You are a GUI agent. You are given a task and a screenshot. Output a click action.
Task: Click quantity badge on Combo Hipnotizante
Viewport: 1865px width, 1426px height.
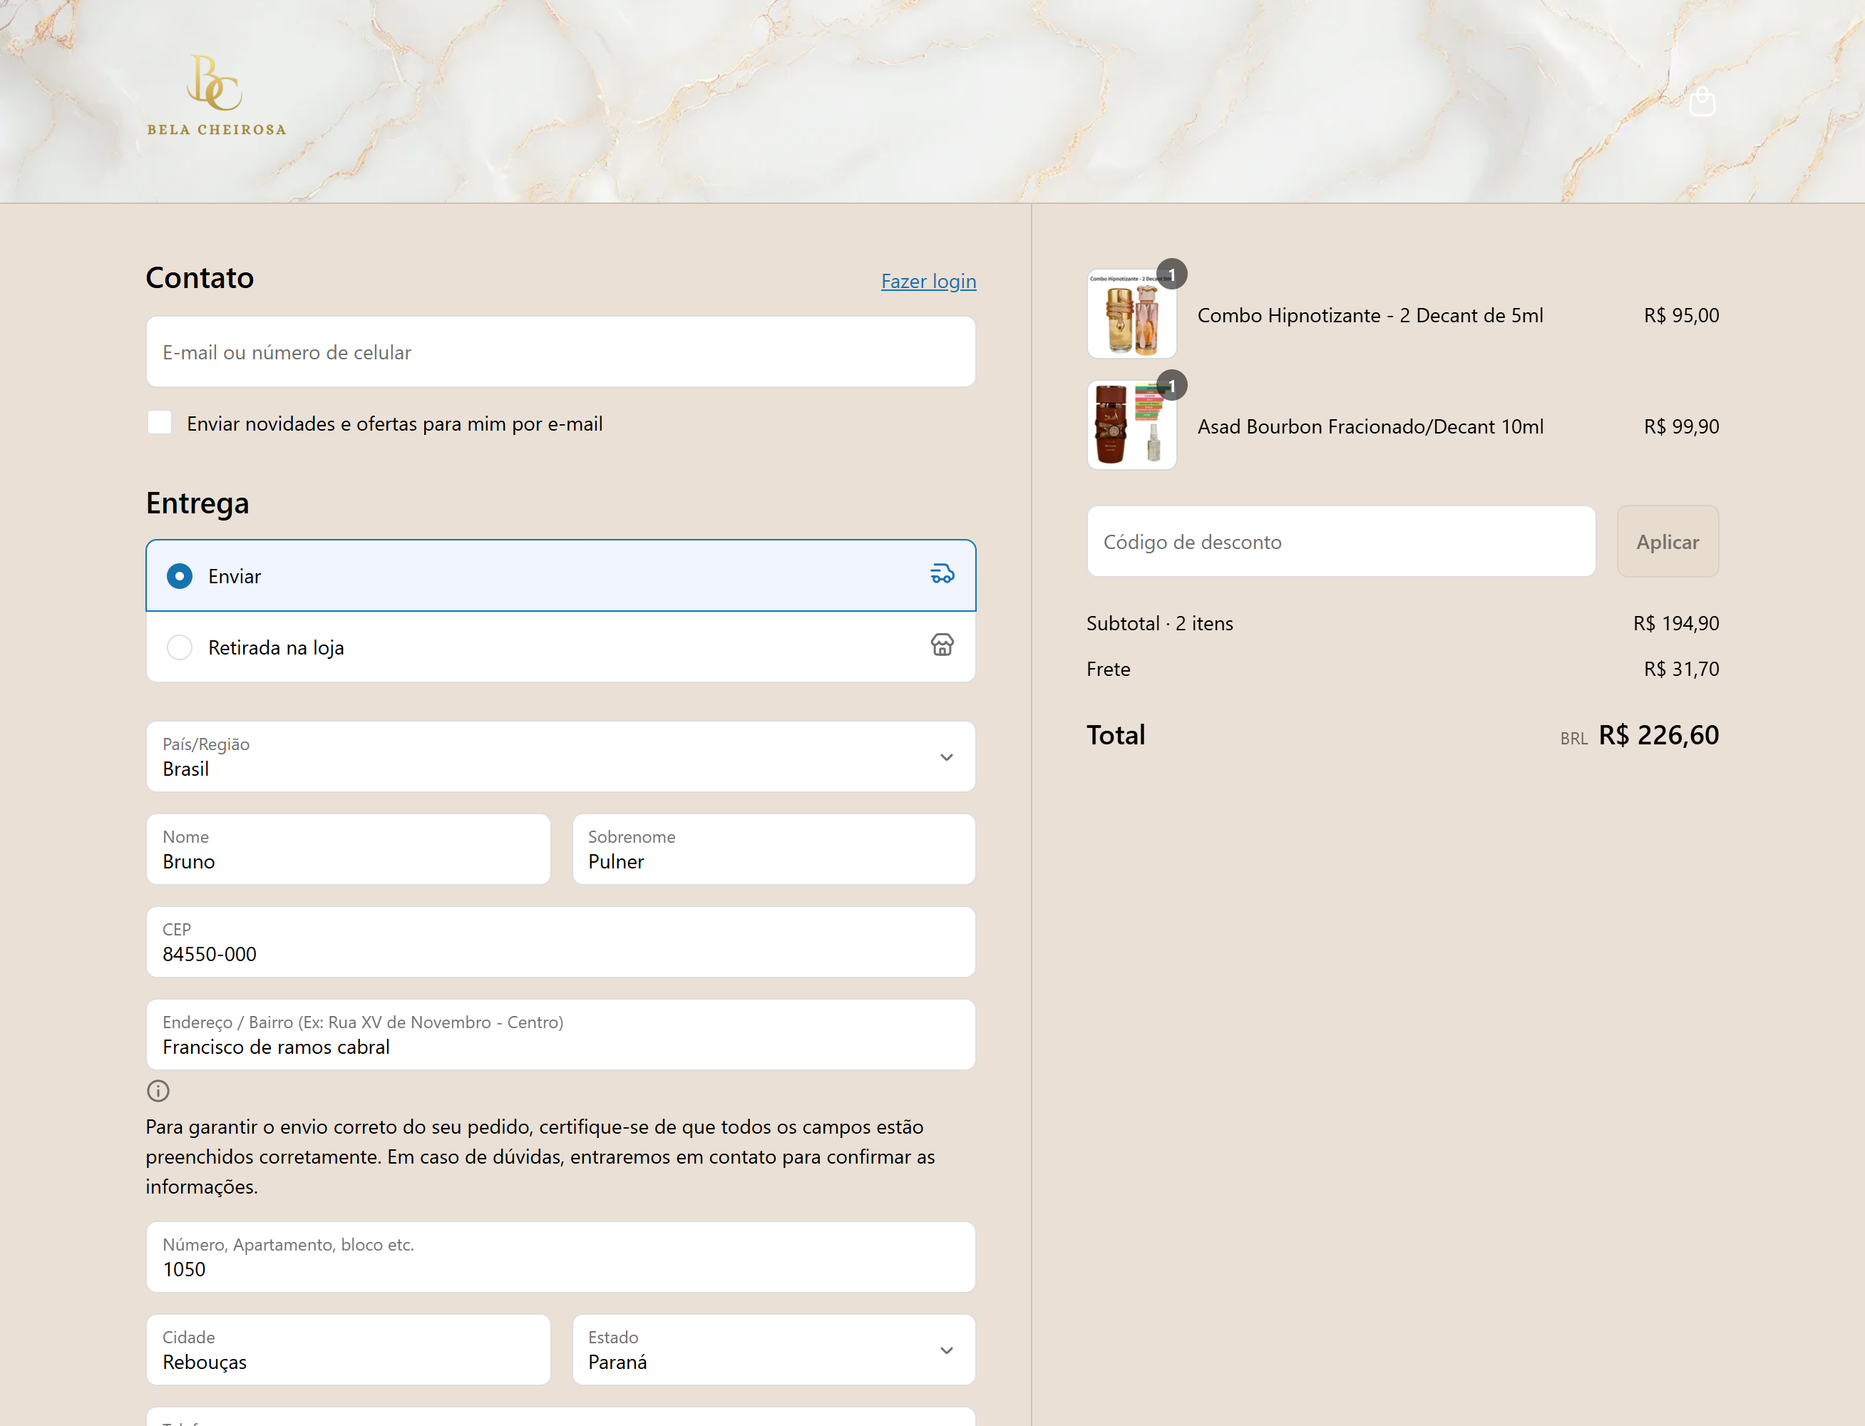1171,275
